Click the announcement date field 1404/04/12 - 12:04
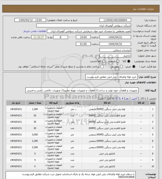The image size is (162, 179). point(30,20)
